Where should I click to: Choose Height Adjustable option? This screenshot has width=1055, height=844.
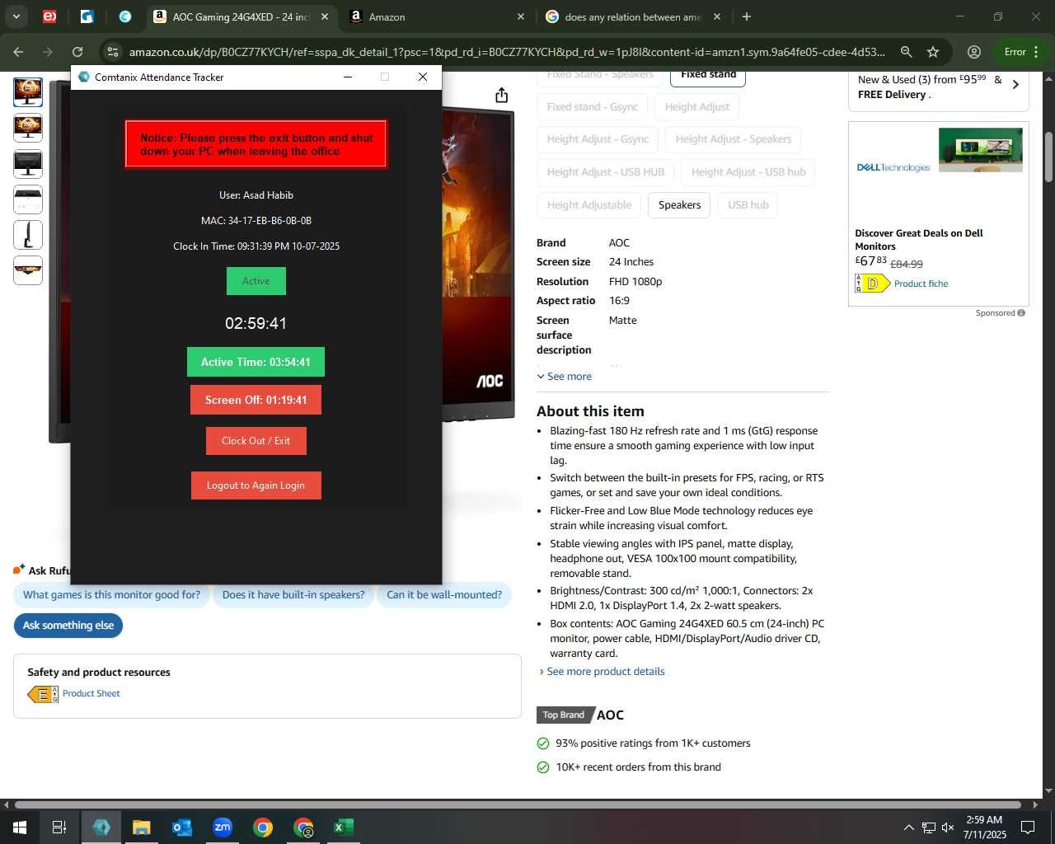pyautogui.click(x=589, y=205)
